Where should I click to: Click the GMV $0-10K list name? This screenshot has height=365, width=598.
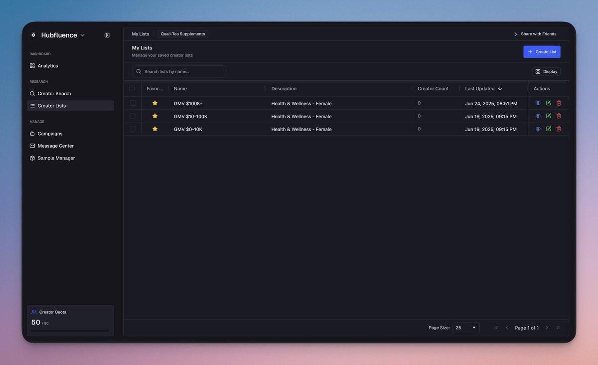pyautogui.click(x=188, y=130)
